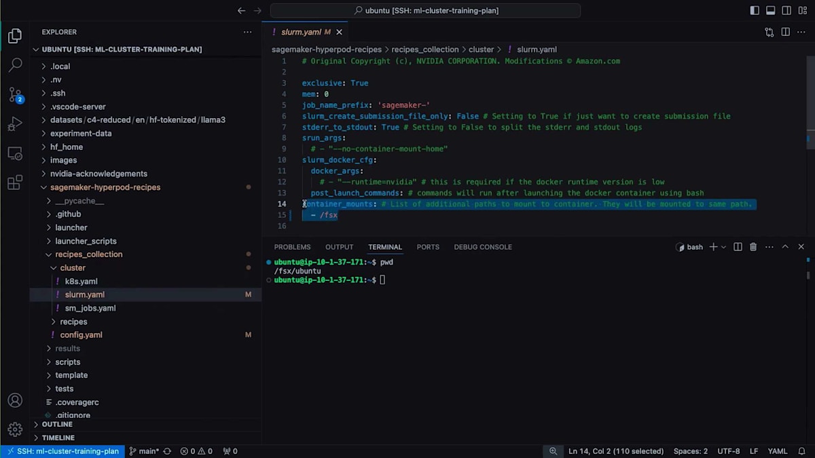Viewport: 815px width, 458px height.
Task: Split the terminal panel
Action: pos(738,247)
